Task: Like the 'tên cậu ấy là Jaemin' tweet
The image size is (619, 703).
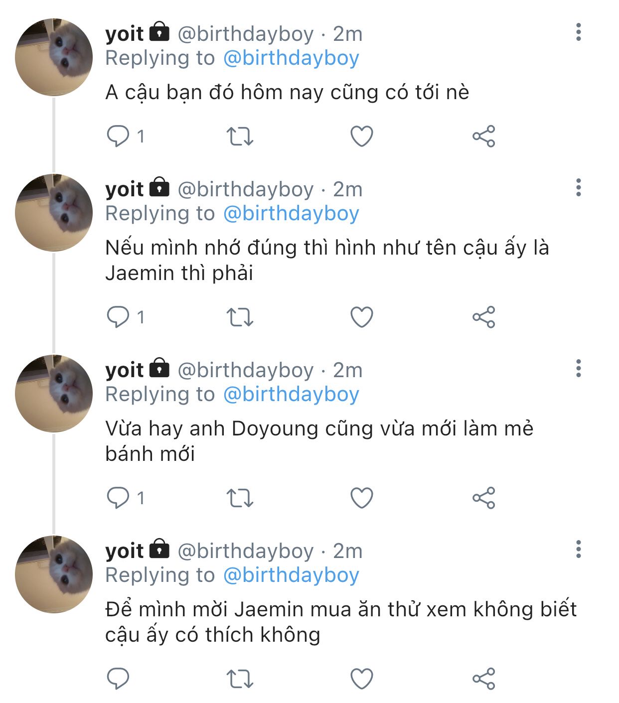Action: (362, 317)
